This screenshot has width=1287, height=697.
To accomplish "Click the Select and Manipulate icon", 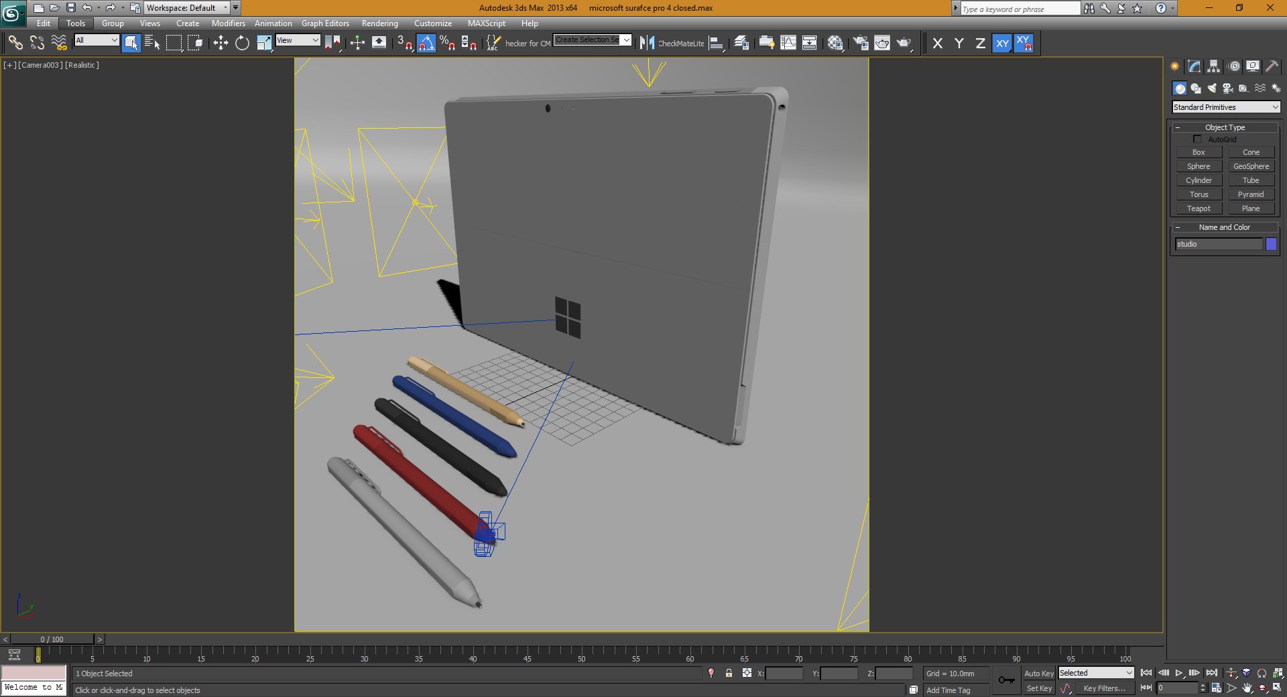I will pyautogui.click(x=357, y=43).
